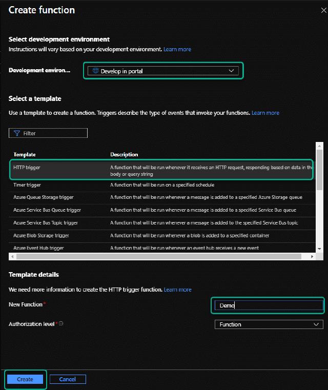Click the Authorization level info icon
This screenshot has height=390, width=328.
(x=61, y=324)
